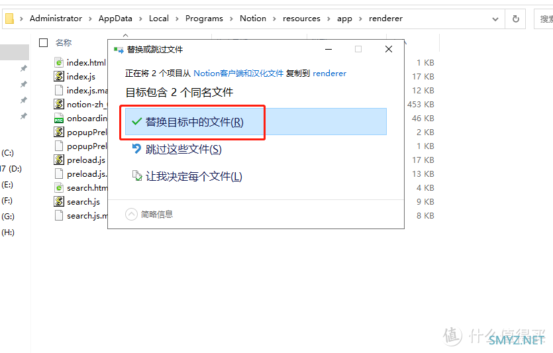Go to Programs in the address bar
The image size is (553, 353).
coord(204,19)
